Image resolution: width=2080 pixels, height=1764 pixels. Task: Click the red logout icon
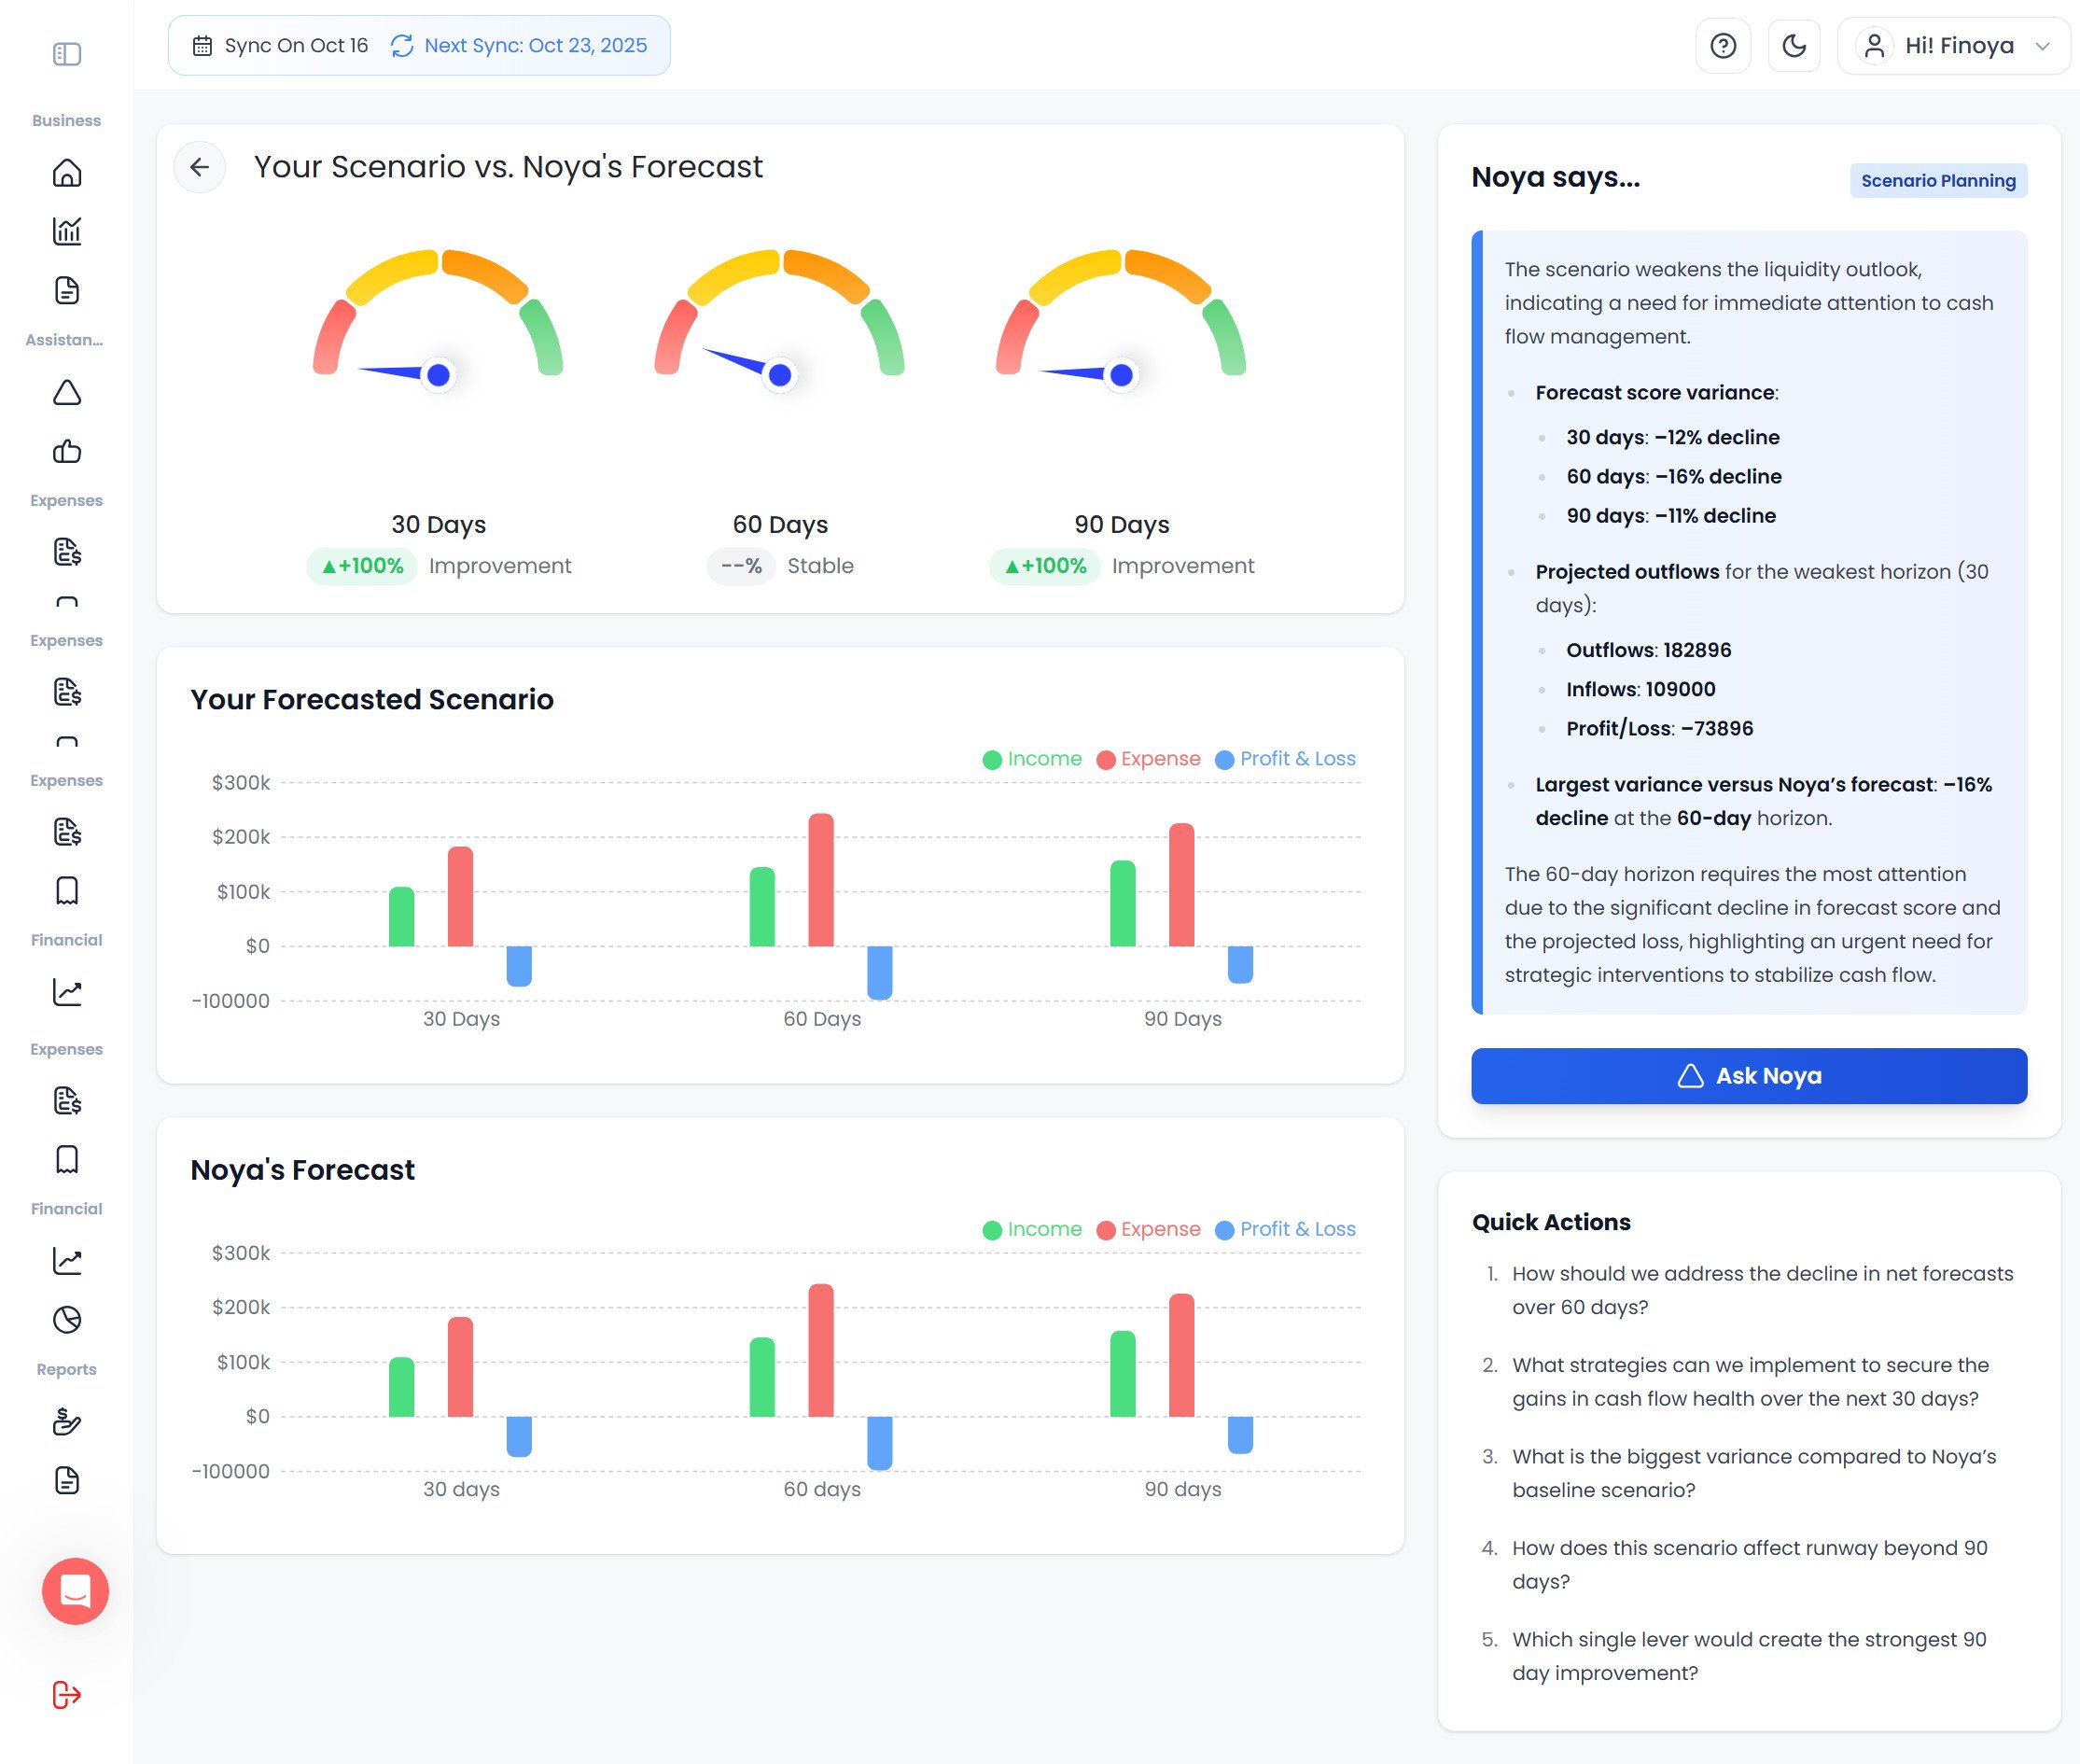[x=67, y=1695]
